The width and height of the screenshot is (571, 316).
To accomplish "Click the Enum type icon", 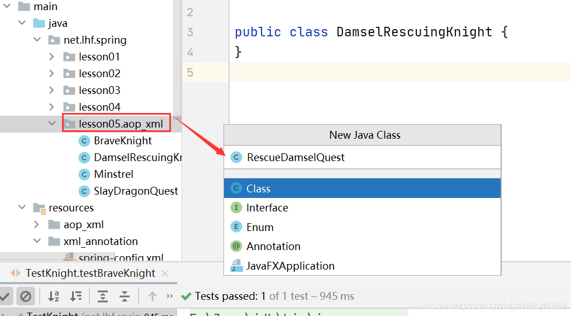I will tap(236, 227).
